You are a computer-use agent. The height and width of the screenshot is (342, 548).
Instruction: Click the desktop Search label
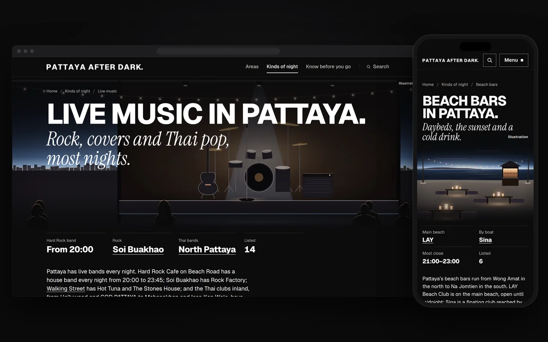click(381, 67)
